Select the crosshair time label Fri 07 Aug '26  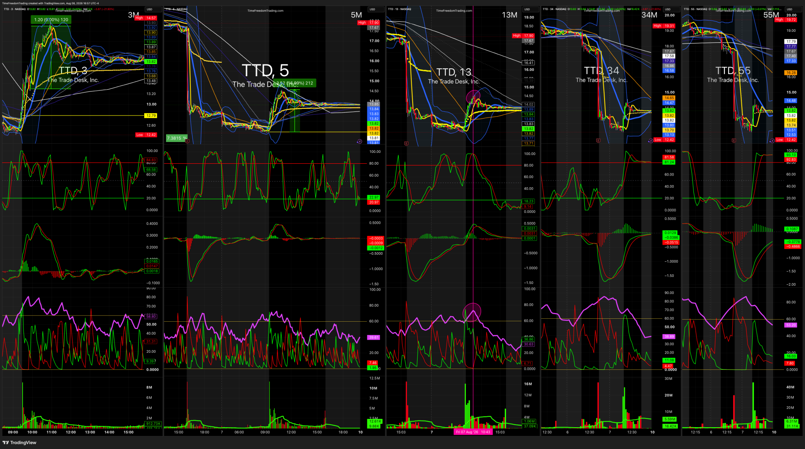(473, 432)
